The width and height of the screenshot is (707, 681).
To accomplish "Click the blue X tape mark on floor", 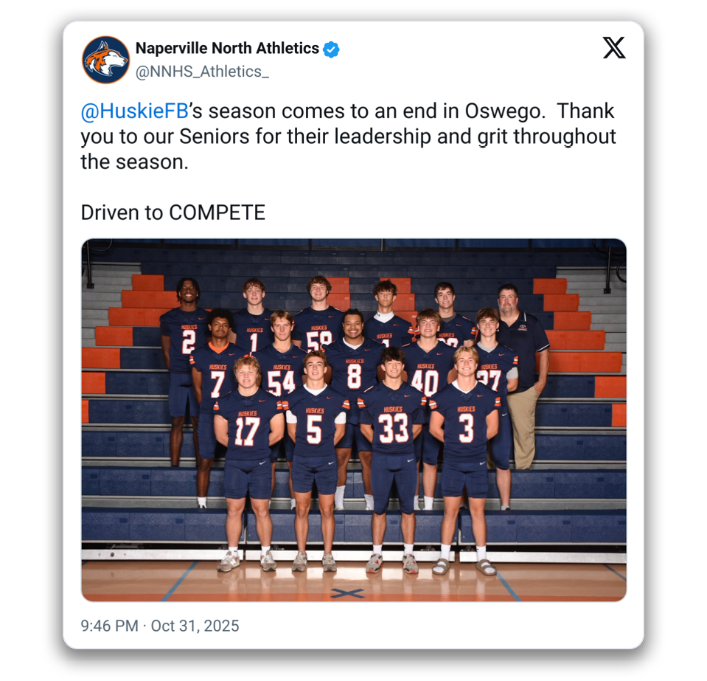I will click(x=347, y=593).
